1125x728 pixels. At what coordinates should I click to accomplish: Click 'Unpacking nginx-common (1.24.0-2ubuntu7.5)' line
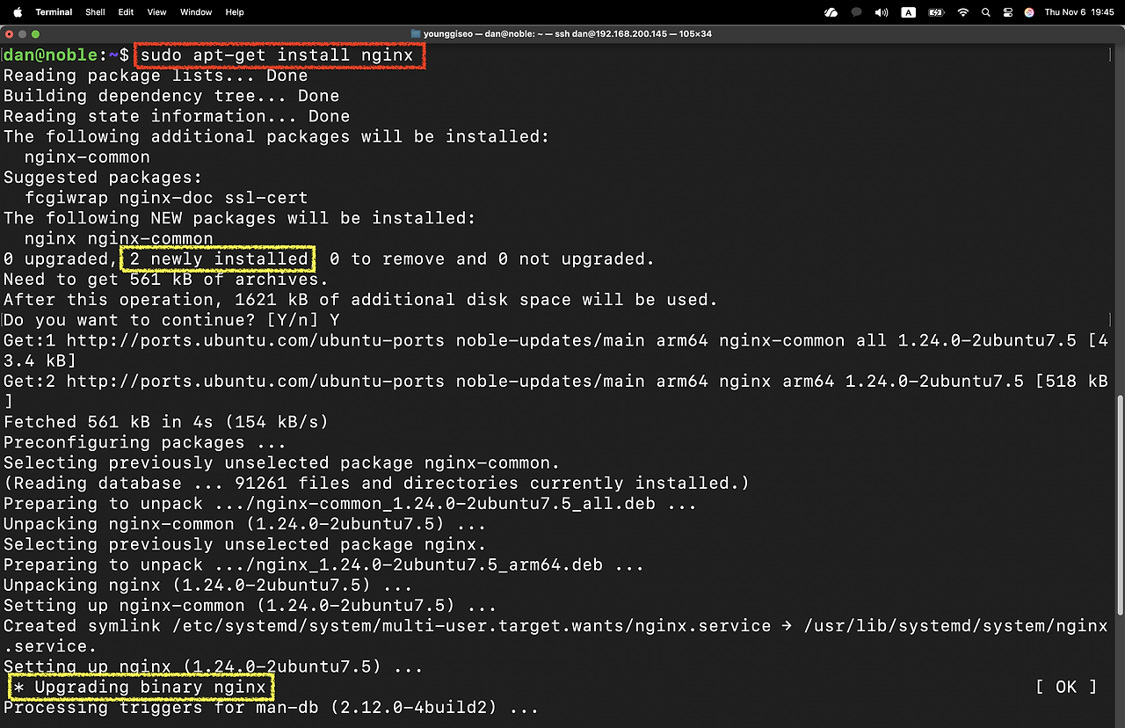click(245, 524)
